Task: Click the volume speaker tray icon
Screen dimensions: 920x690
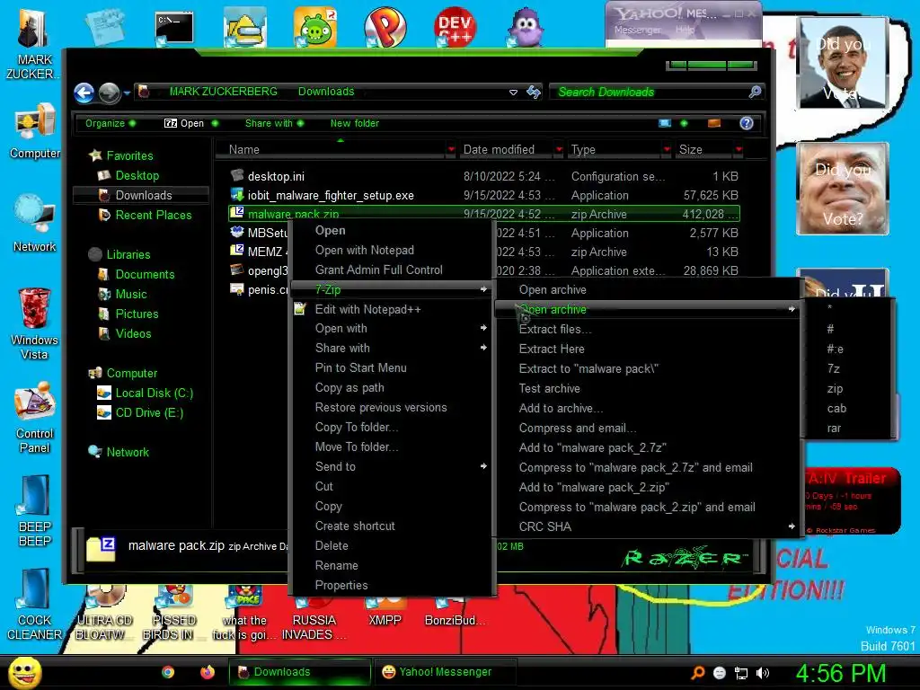Action: pos(762,673)
